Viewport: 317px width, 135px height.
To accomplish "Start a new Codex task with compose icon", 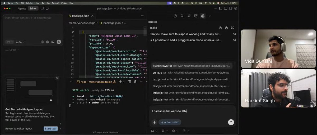I will 232,28.
